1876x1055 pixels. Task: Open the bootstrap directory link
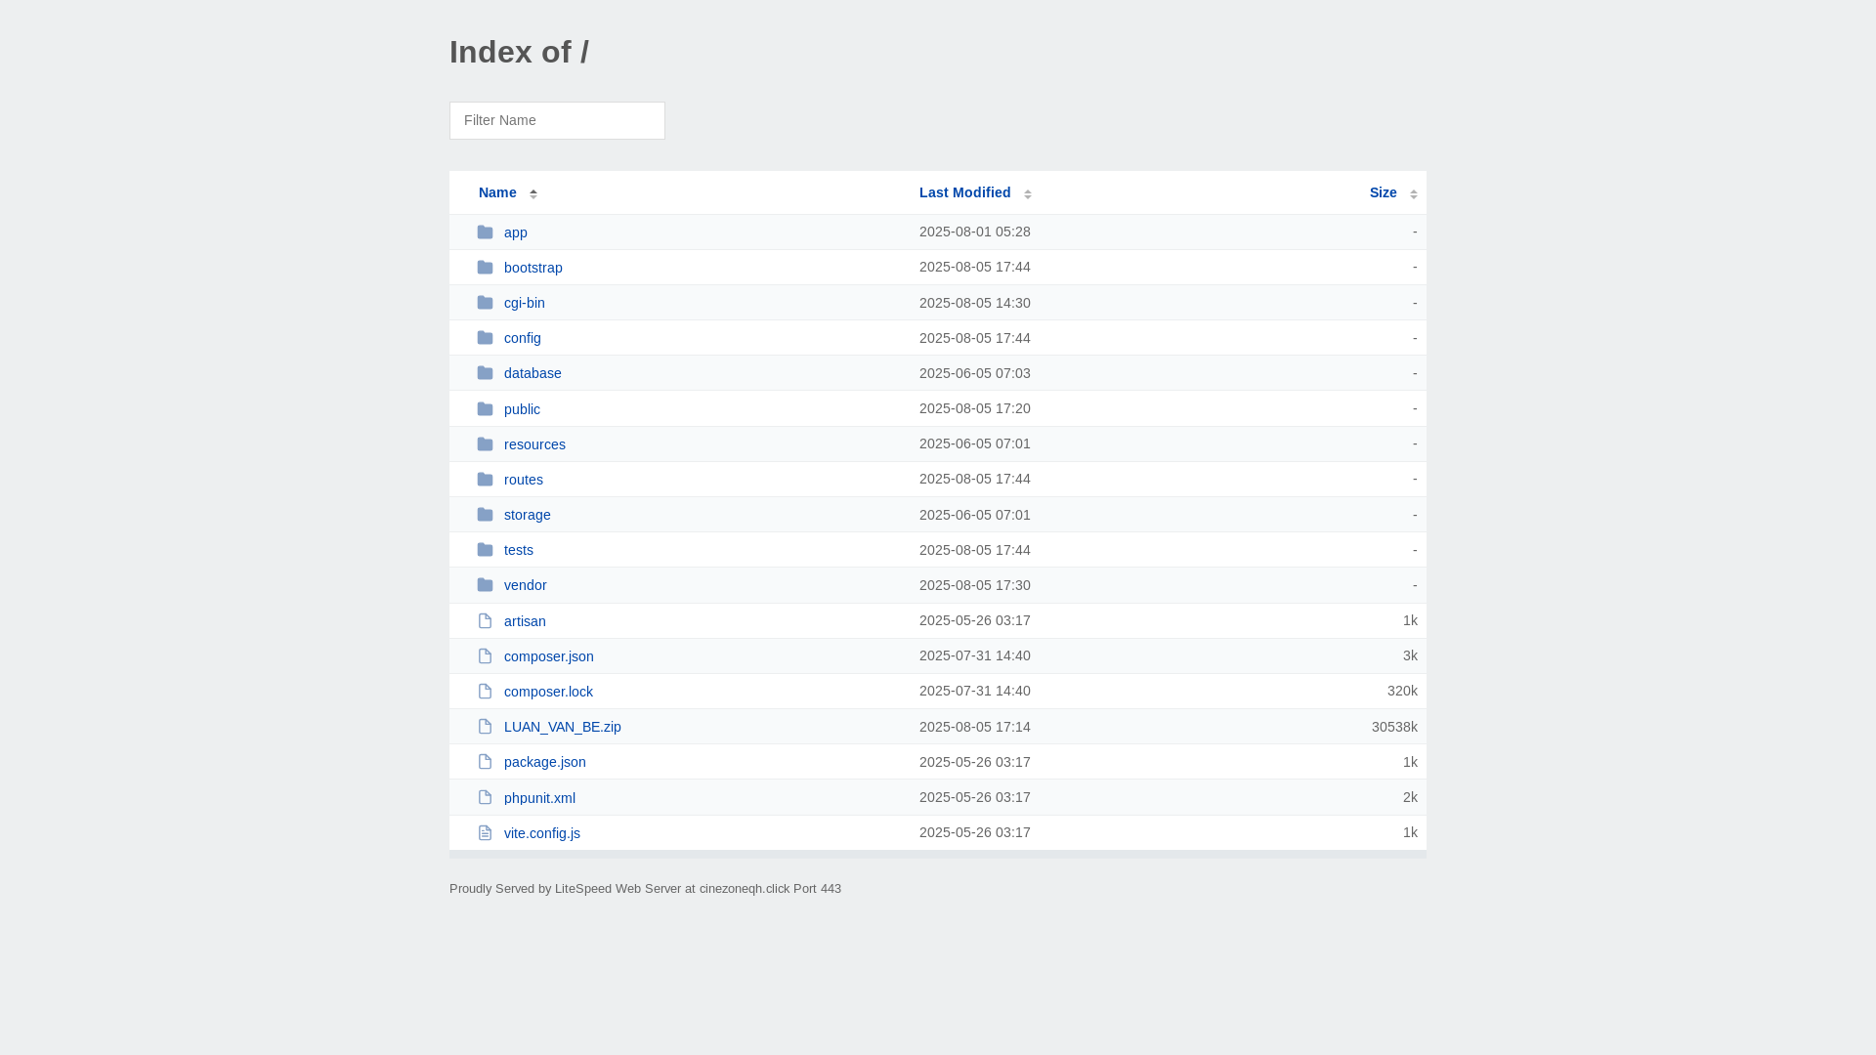pyautogui.click(x=533, y=268)
